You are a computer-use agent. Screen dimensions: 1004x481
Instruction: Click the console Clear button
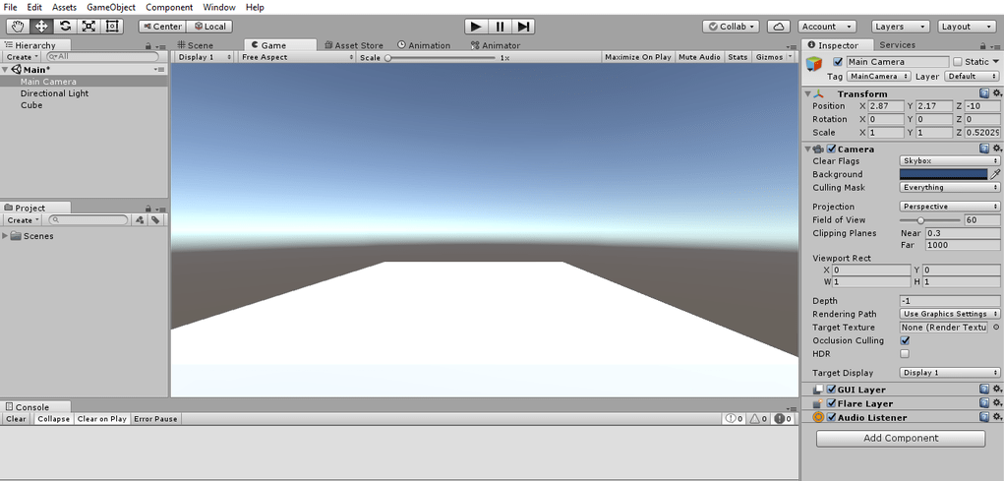(x=16, y=419)
